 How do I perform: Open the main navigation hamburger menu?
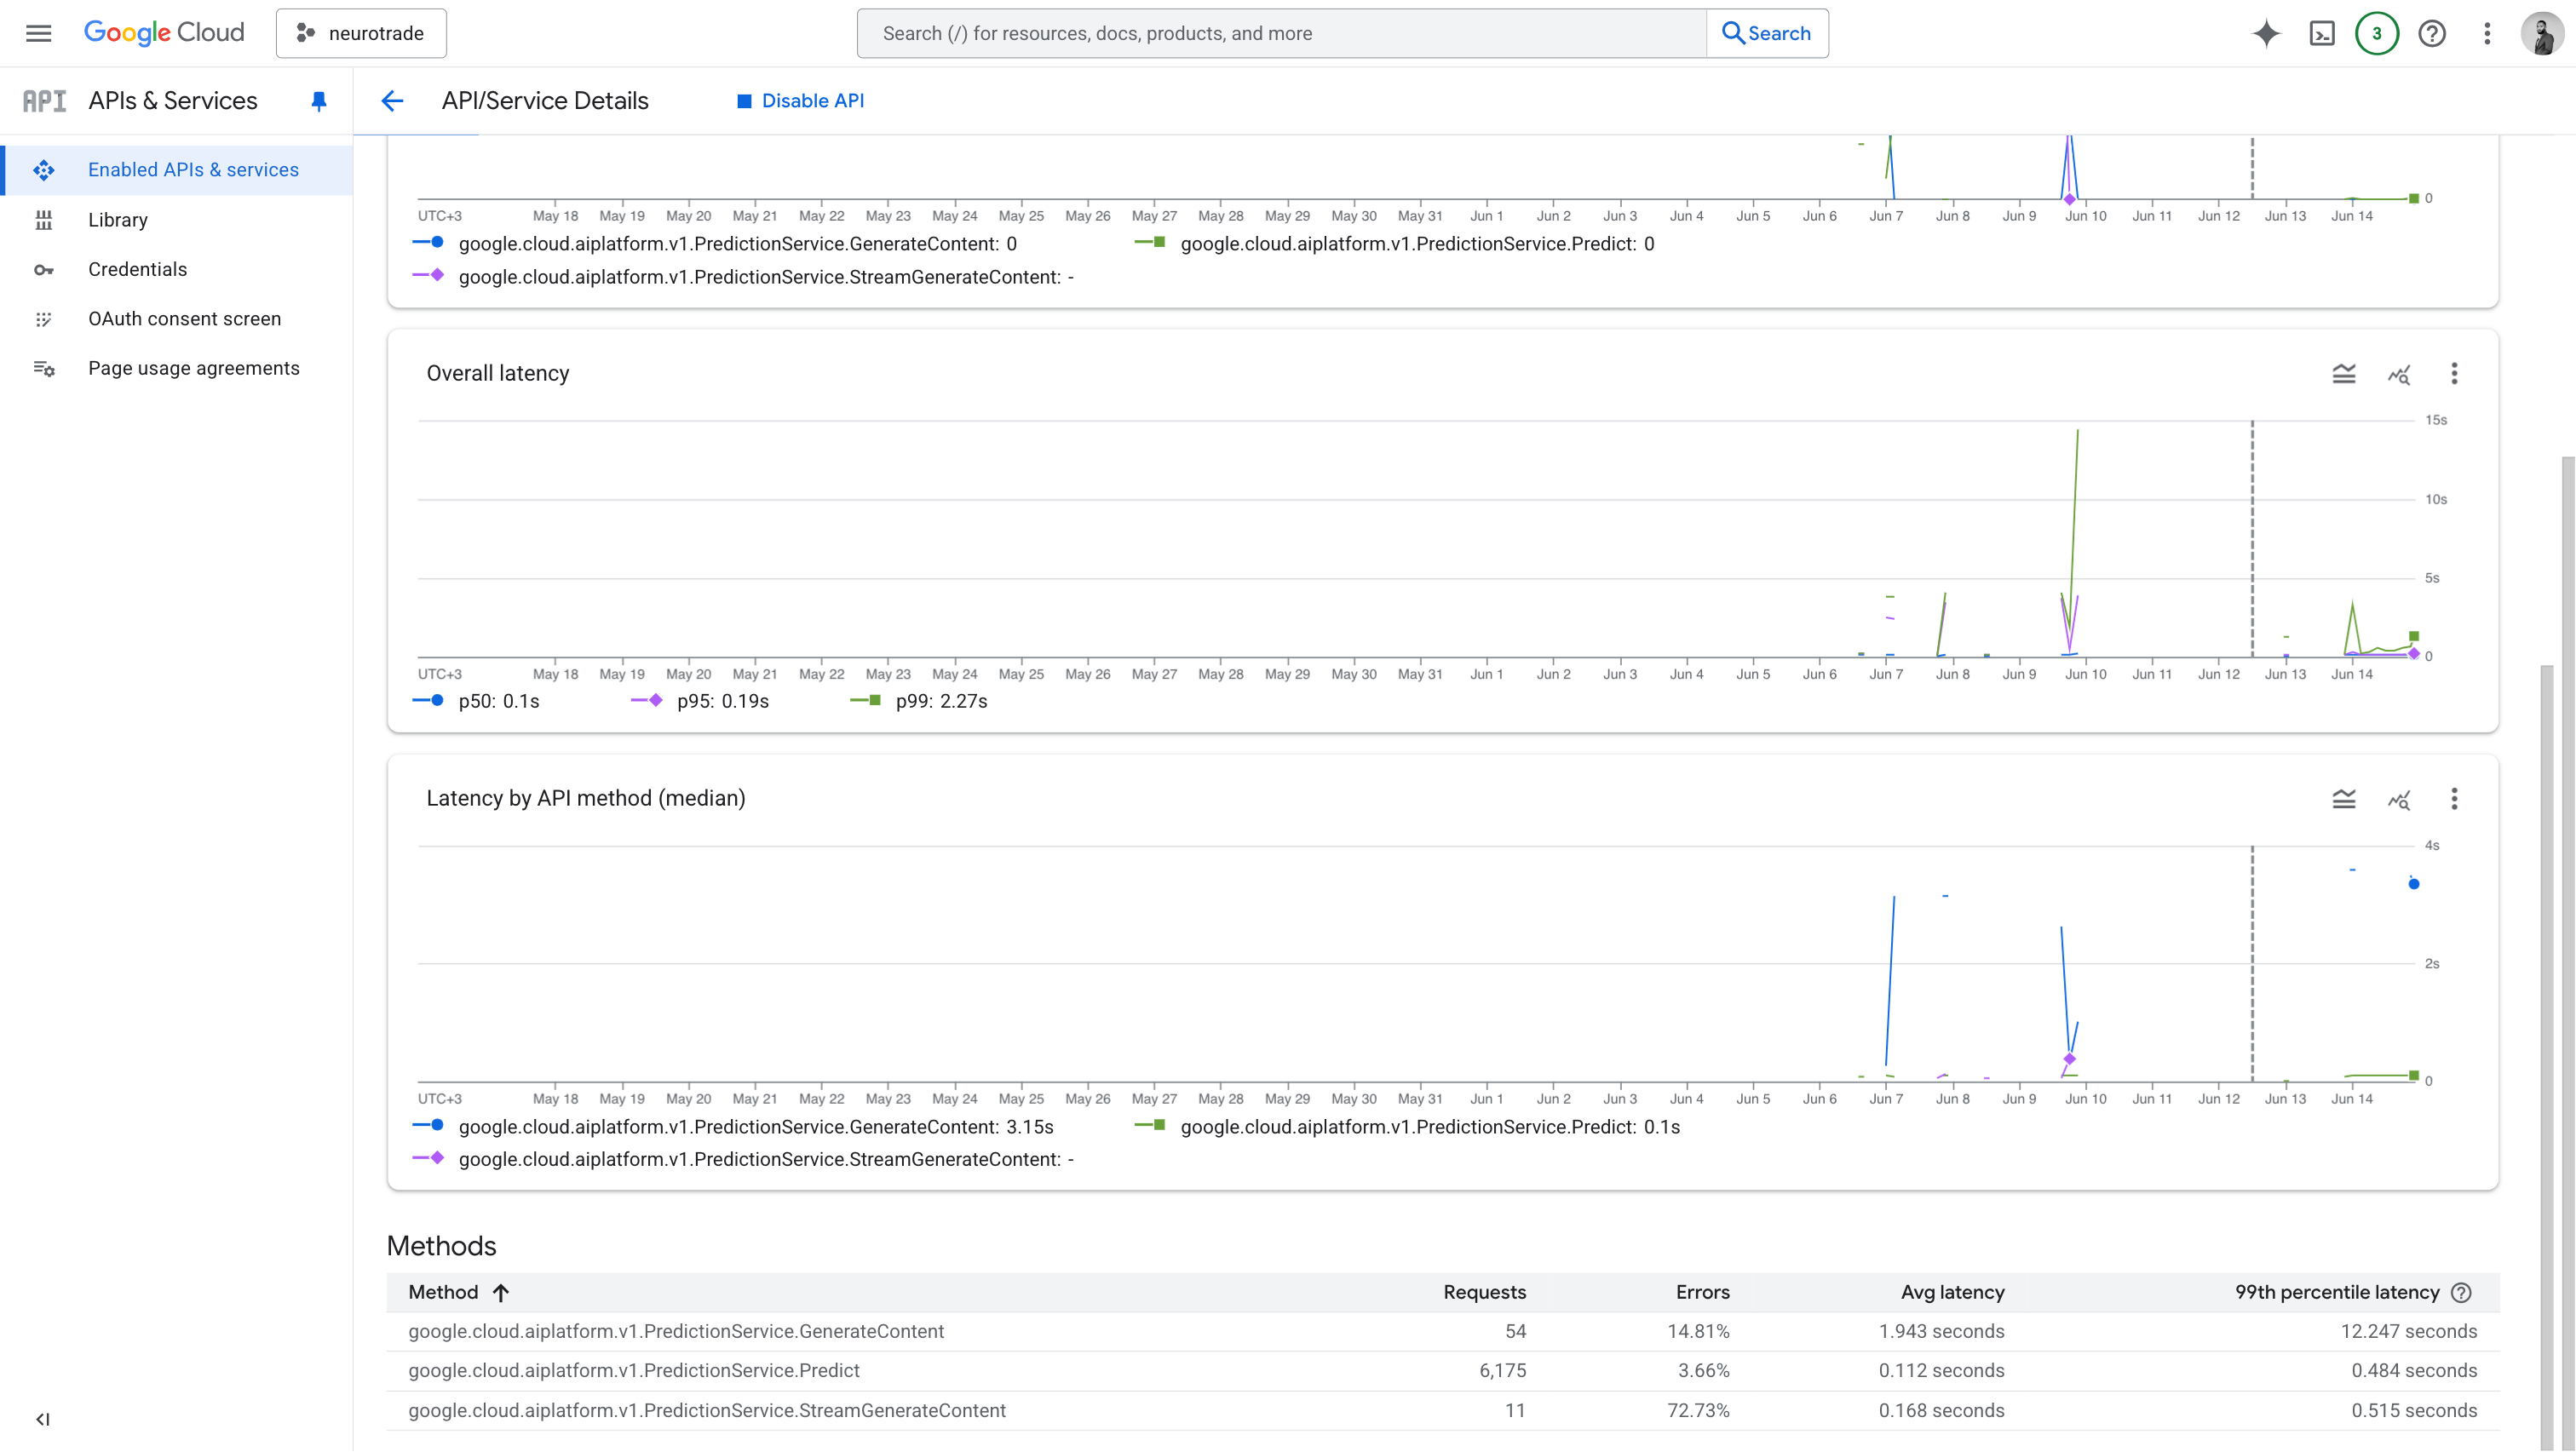(x=38, y=33)
